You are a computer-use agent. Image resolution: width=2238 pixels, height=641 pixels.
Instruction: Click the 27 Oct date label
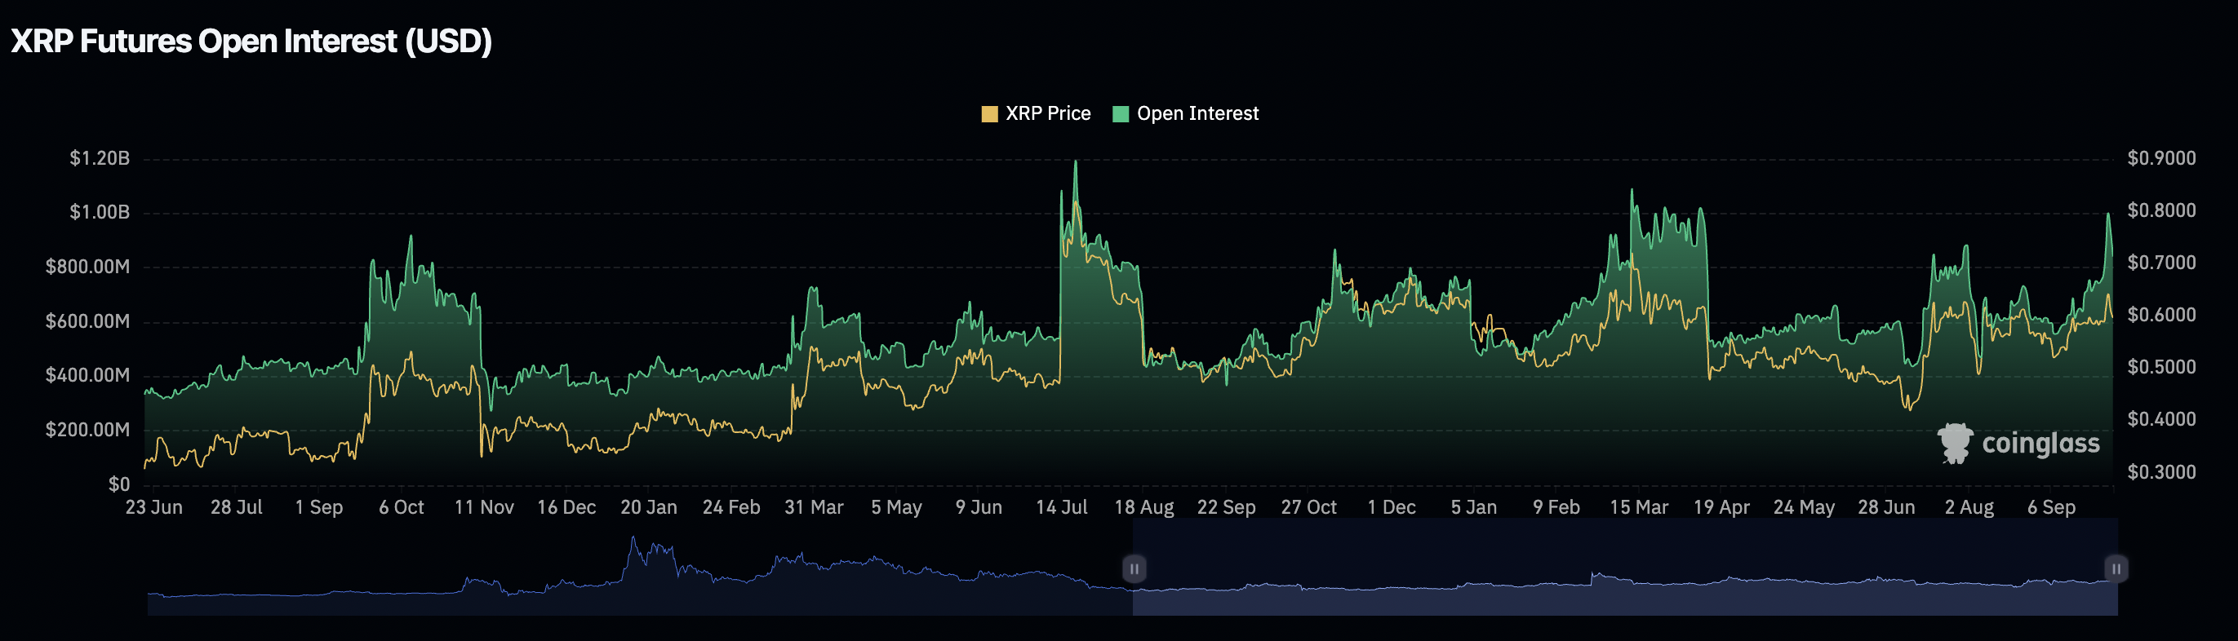1309,507
